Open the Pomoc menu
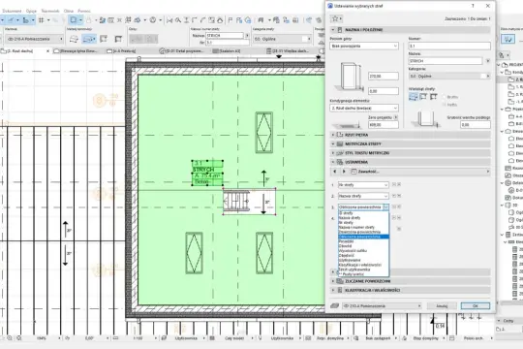The image size is (523, 349). pyautogui.click(x=83, y=11)
